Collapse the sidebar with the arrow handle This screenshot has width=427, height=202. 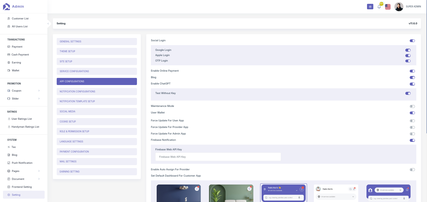point(48,24)
